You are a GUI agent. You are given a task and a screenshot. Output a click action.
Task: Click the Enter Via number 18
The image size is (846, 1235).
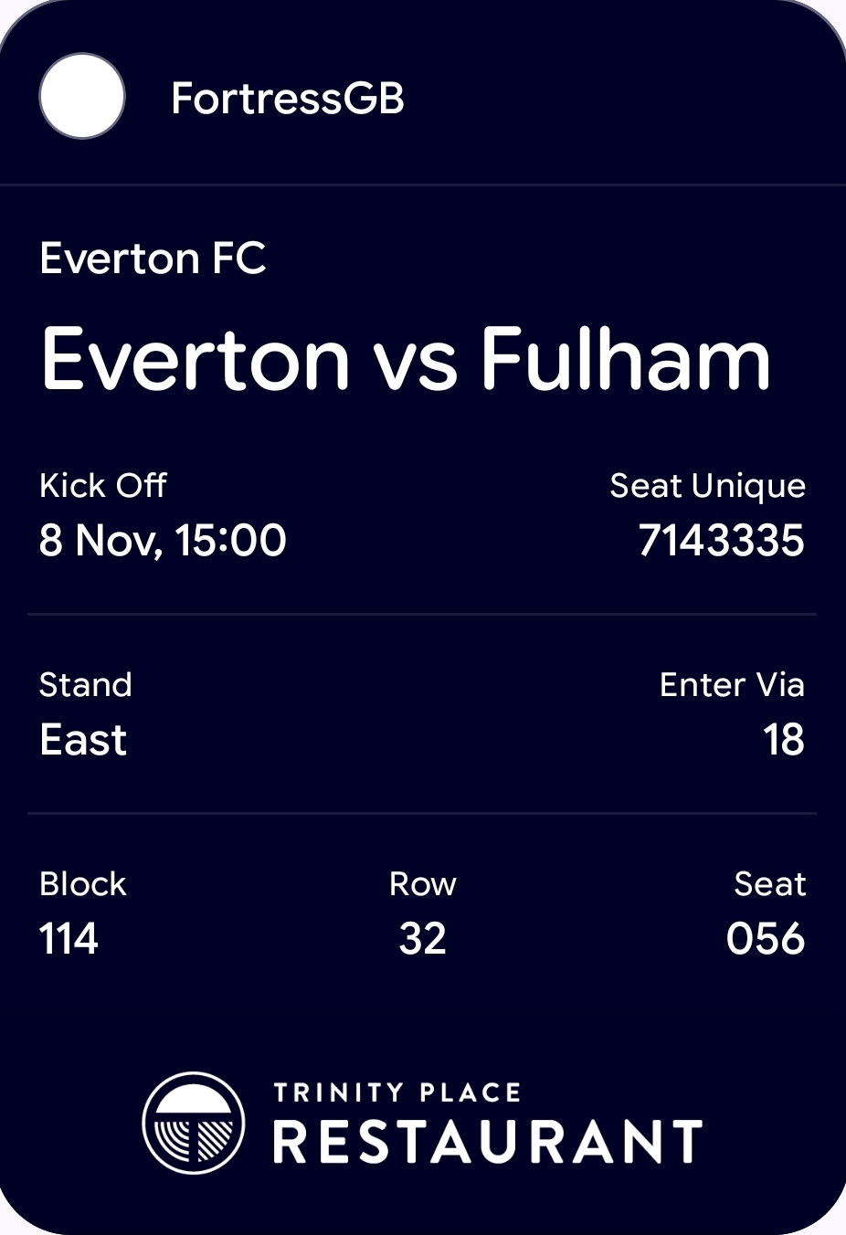784,740
